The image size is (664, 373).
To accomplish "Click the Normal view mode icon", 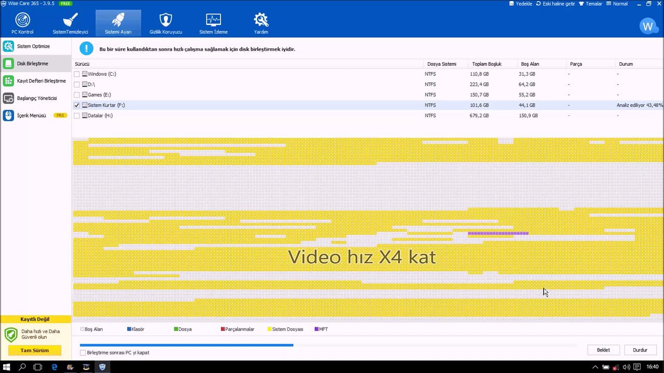I will [x=608, y=4].
